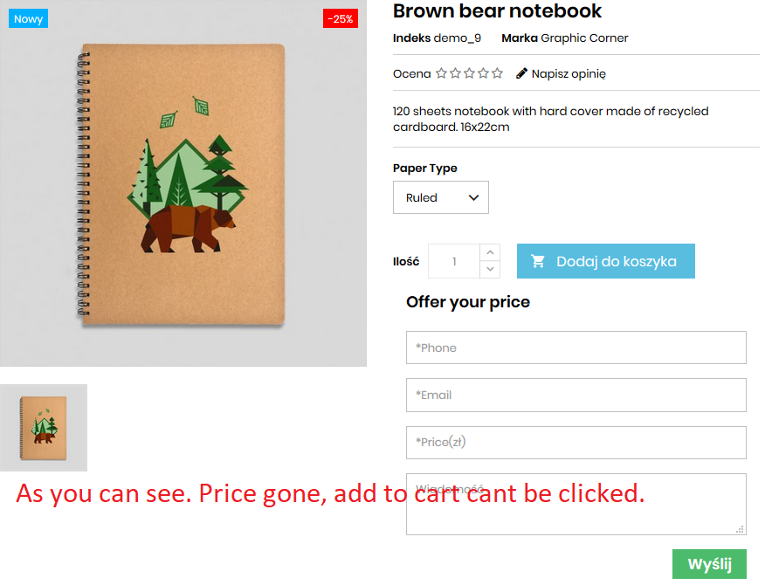Viewport: 765px width, 585px height.
Task: Open the Paper Type dropdown
Action: pos(440,197)
